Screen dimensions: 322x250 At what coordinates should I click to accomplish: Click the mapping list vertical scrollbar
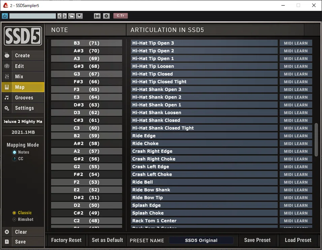316,140
